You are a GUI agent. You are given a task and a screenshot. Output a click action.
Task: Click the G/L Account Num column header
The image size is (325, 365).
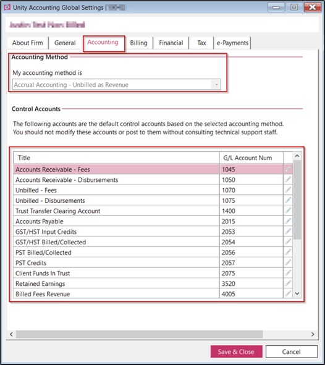coord(251,158)
